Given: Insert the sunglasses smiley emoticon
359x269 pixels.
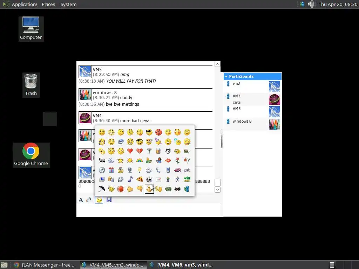Looking at the screenshot, I should [x=149, y=132].
